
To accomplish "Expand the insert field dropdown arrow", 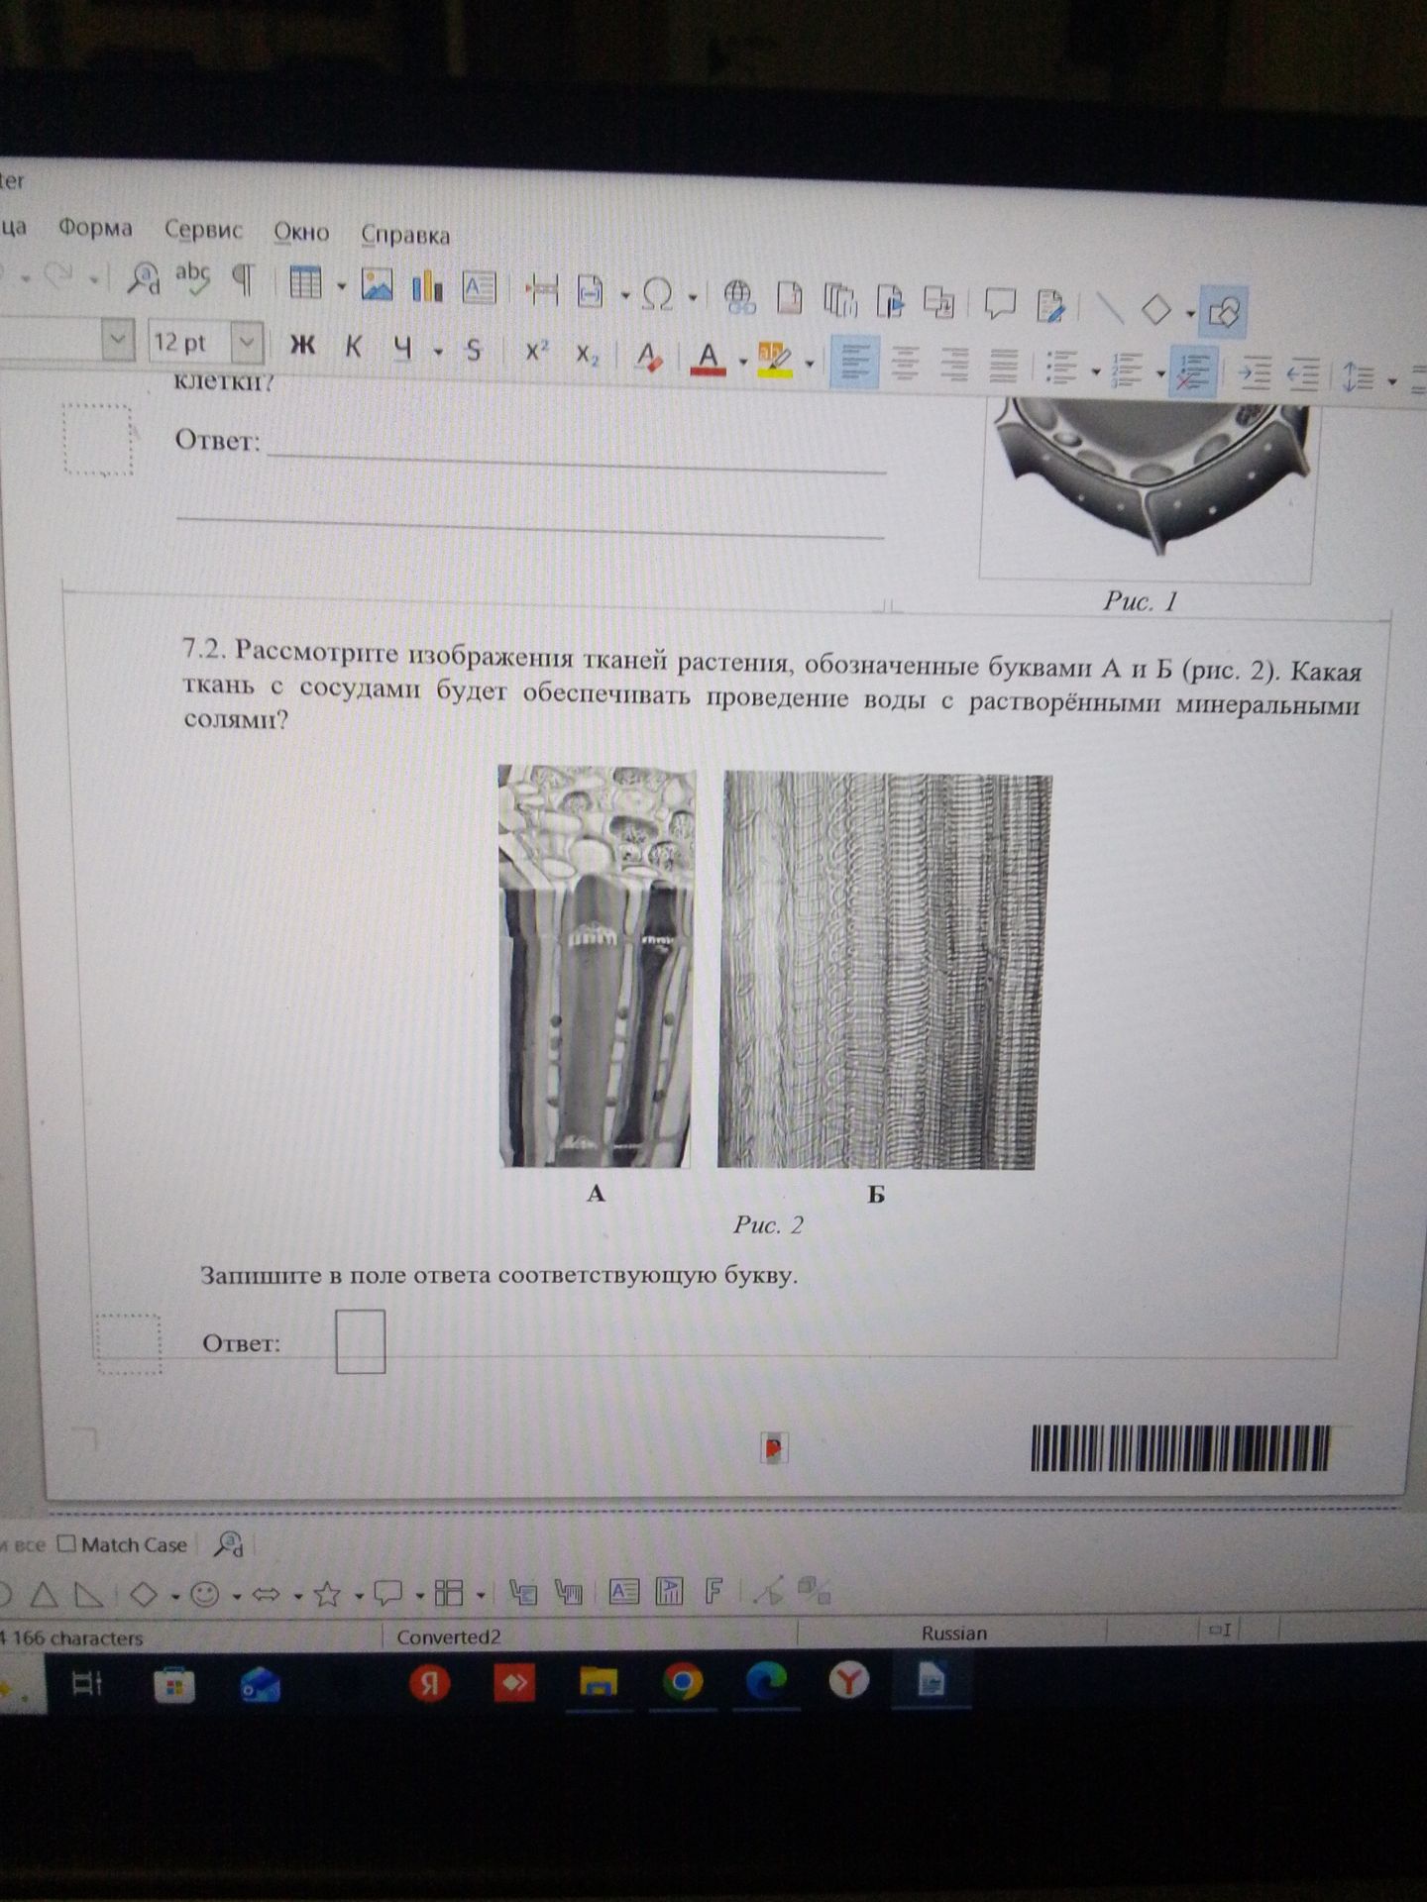I will [x=625, y=294].
